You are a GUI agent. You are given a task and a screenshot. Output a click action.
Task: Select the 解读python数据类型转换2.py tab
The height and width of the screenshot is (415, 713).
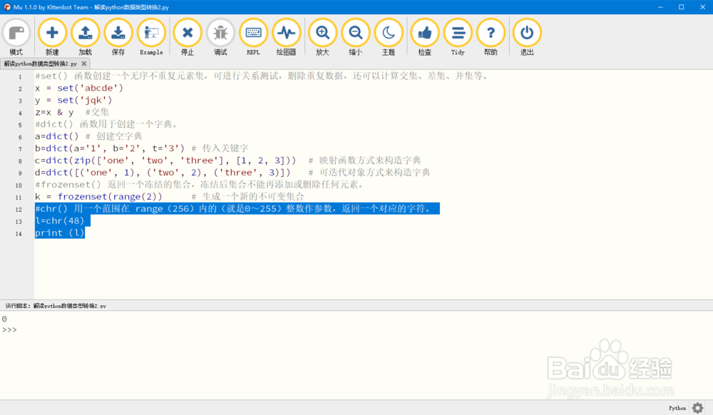pos(39,63)
